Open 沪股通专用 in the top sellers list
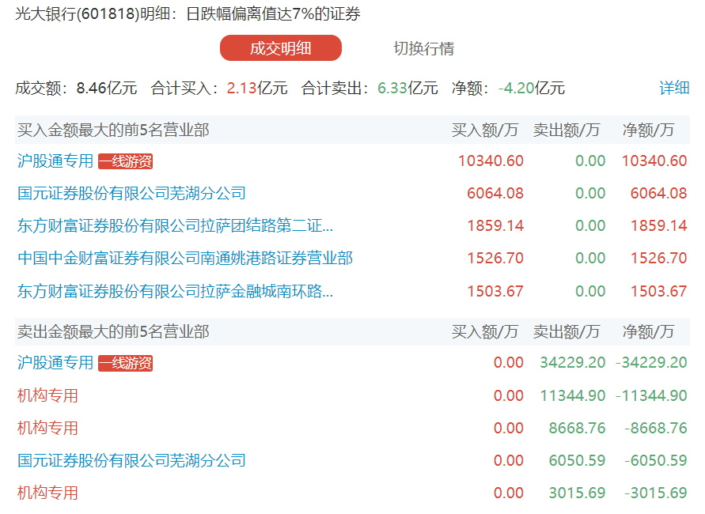This screenshot has width=705, height=514. click(55, 363)
